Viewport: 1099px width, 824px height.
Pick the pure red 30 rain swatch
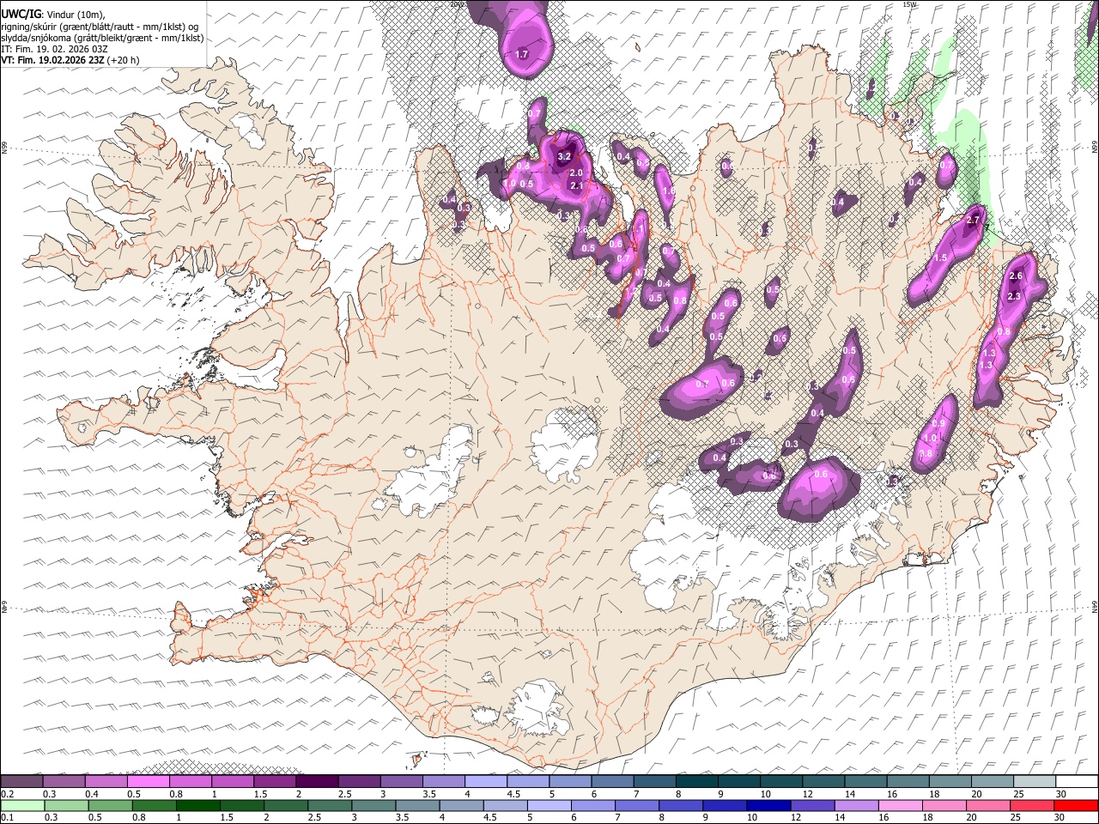point(1076,806)
